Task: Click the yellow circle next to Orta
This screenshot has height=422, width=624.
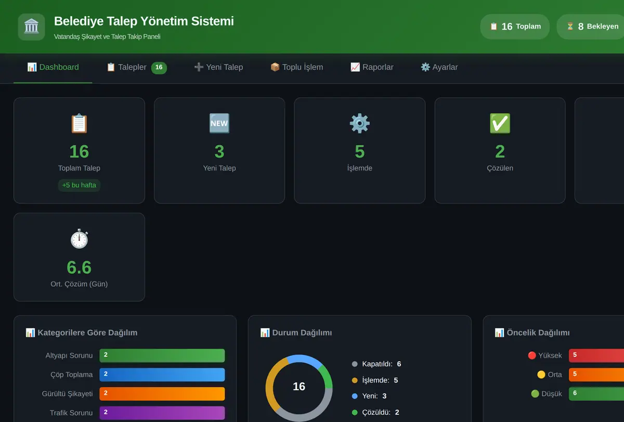Action: tap(541, 375)
